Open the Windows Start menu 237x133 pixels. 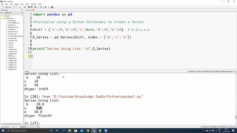click(x=3, y=130)
